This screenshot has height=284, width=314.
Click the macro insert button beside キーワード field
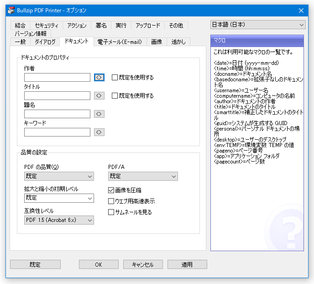coord(99,132)
